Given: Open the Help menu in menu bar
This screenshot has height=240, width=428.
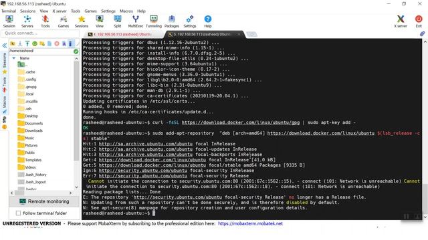Looking at the screenshot, I should 141,11.
